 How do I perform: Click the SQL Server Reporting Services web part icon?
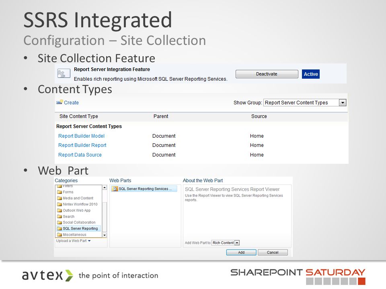(115, 189)
